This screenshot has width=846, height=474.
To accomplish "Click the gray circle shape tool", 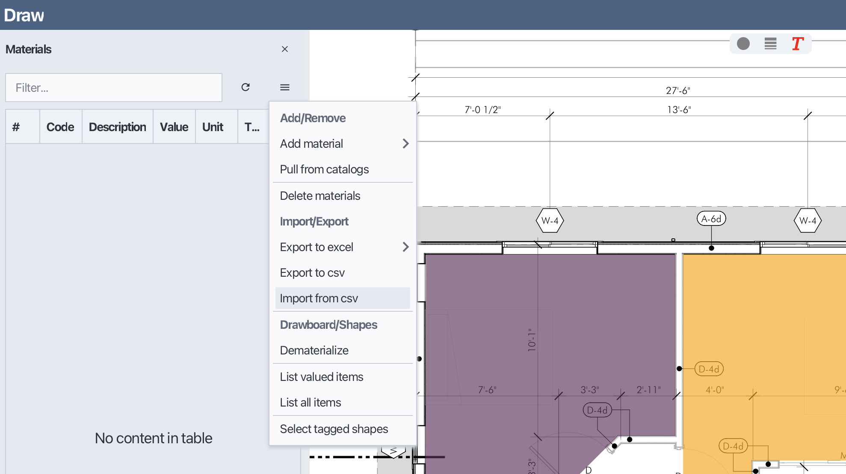I will click(743, 44).
